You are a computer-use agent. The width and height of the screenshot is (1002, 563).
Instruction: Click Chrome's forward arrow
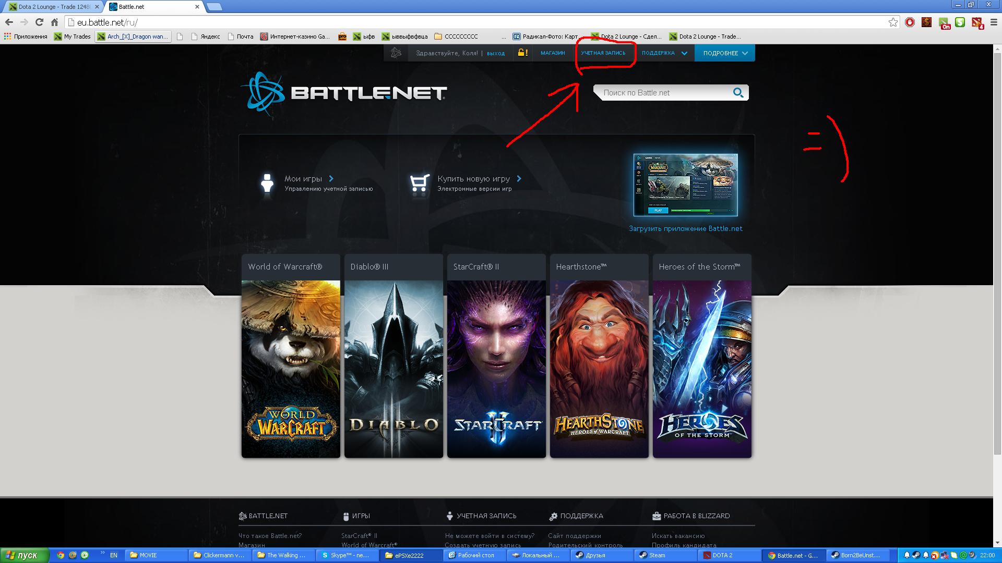[x=24, y=22]
